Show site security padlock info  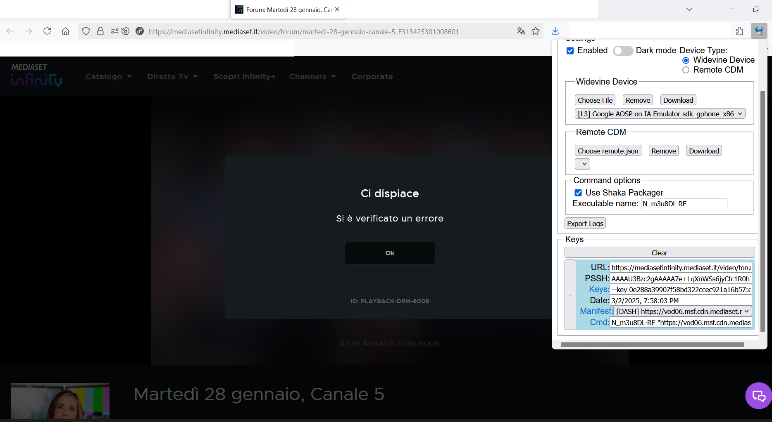coord(100,31)
